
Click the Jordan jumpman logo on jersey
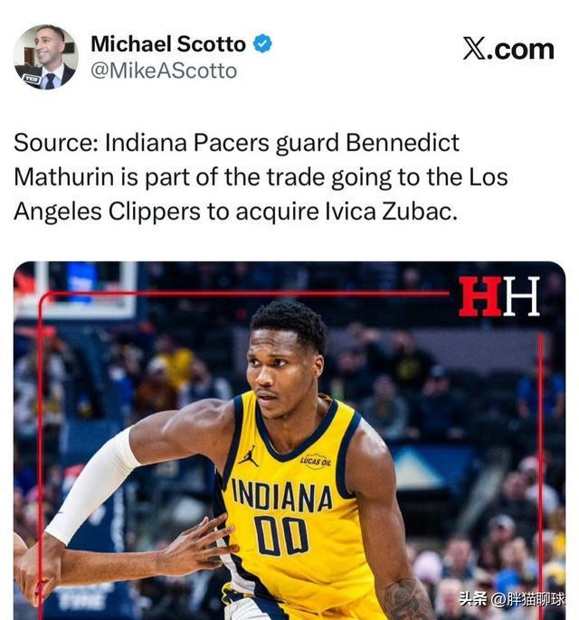(x=249, y=456)
